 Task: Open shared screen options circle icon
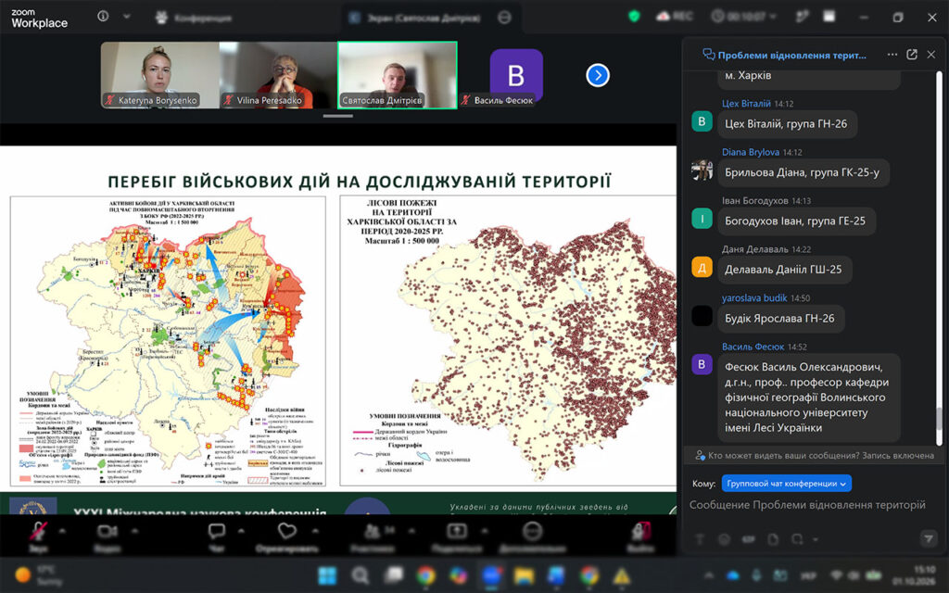pos(504,18)
